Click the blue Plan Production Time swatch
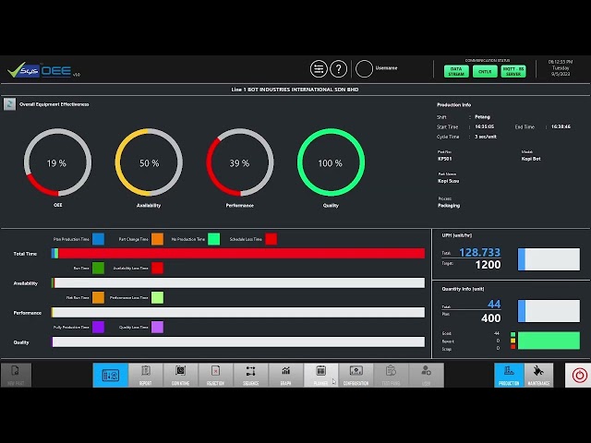 (99, 239)
